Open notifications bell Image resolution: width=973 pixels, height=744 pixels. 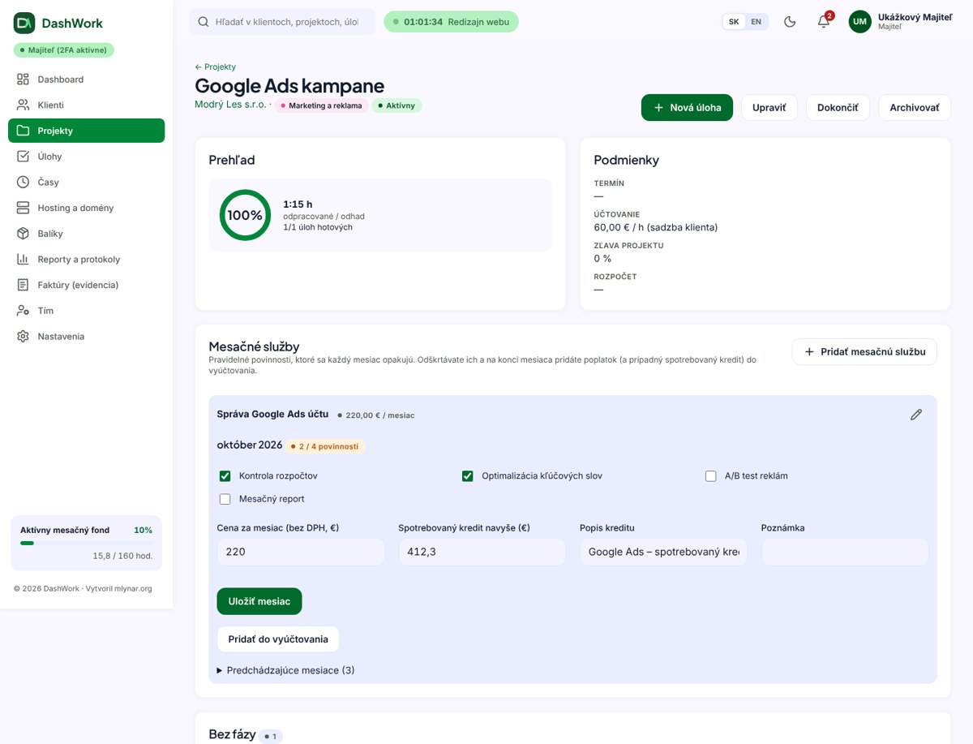[824, 22]
